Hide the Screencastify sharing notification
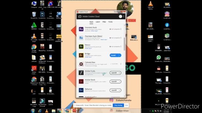 pyautogui.click(x=127, y=105)
